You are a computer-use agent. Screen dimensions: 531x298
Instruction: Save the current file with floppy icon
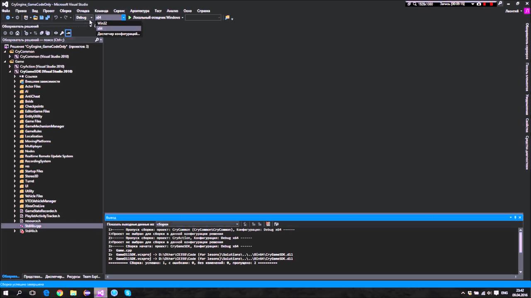(41, 18)
